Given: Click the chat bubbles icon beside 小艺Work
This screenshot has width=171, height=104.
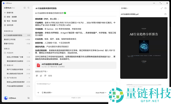Looking at the screenshot, I should click(x=28, y=98).
